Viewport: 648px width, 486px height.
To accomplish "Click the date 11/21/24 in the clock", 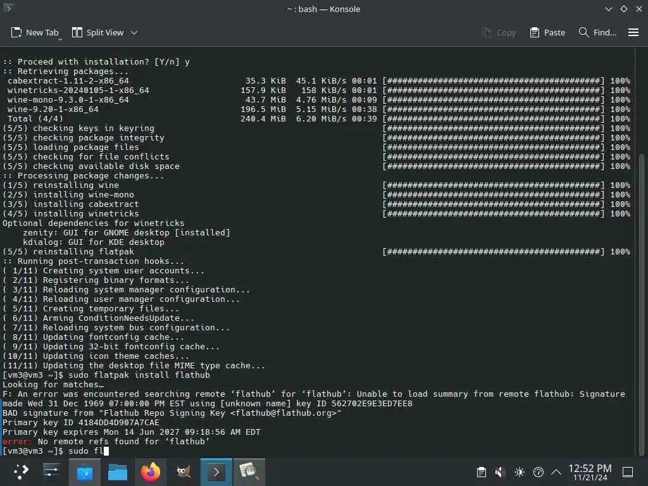I will coord(590,478).
